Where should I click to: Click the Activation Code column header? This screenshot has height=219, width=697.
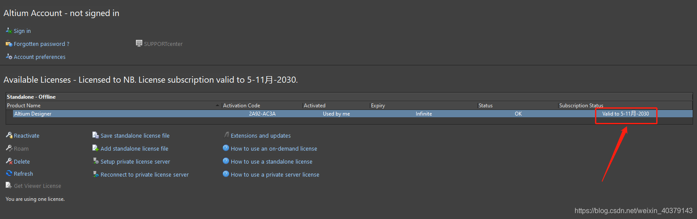(x=262, y=106)
